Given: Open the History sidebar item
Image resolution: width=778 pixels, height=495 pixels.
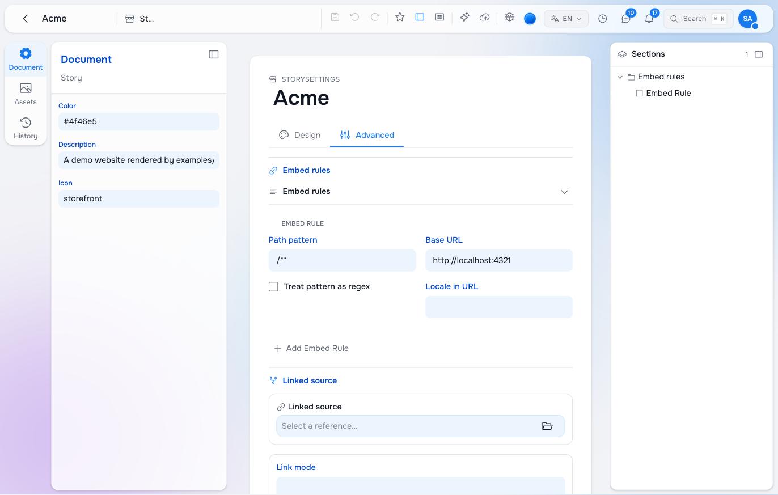Looking at the screenshot, I should click(26, 128).
